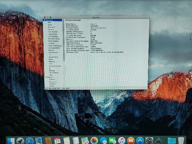Select USB in the sidebar list
This screenshot has width=192, height=144.
click(50, 75)
